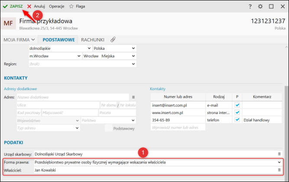This screenshot has height=182, width=289.
Task: Toggle the Podstawowy checkbox
Action: pyautogui.click(x=109, y=128)
